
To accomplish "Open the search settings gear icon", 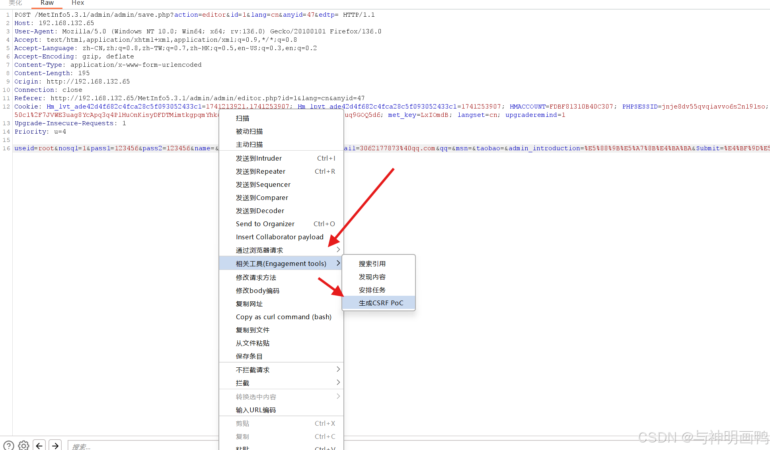I will pyautogui.click(x=24, y=445).
